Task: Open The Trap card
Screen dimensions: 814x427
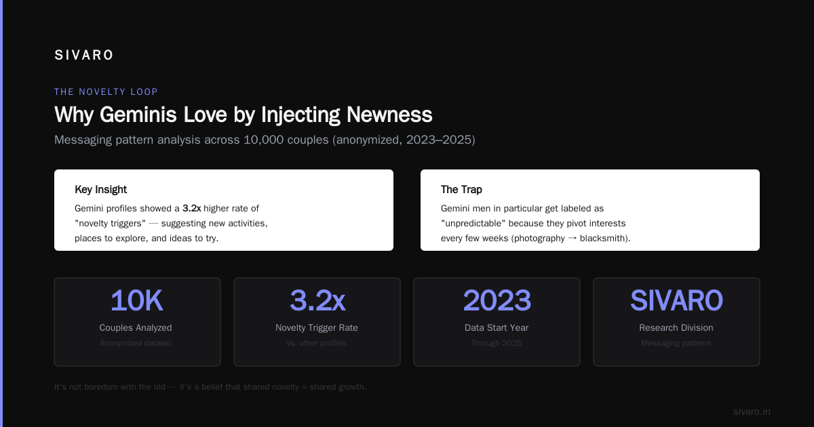Action: pyautogui.click(x=590, y=210)
